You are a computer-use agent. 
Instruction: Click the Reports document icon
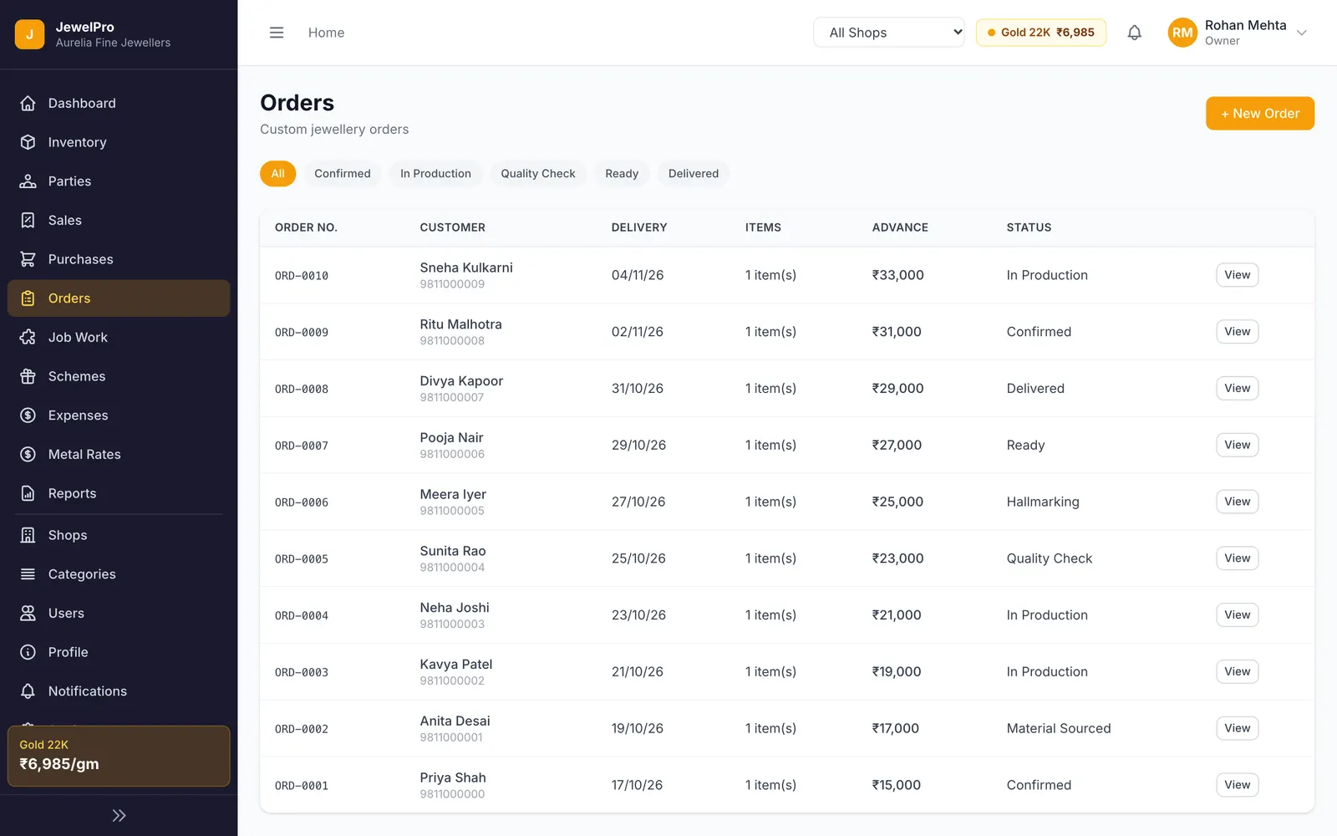(28, 493)
